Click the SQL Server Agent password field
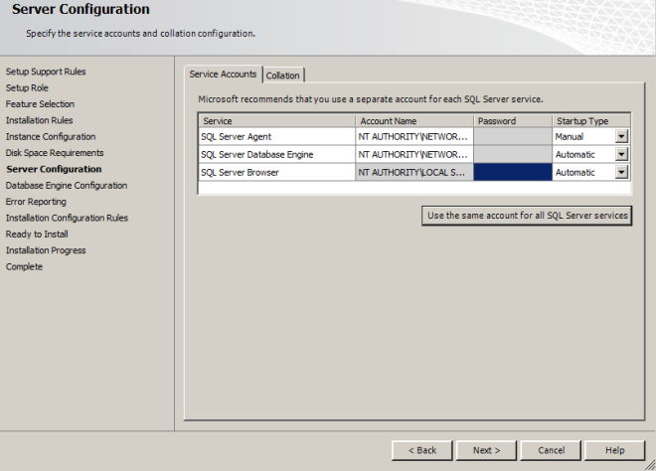Image resolution: width=656 pixels, height=471 pixels. coord(513,137)
